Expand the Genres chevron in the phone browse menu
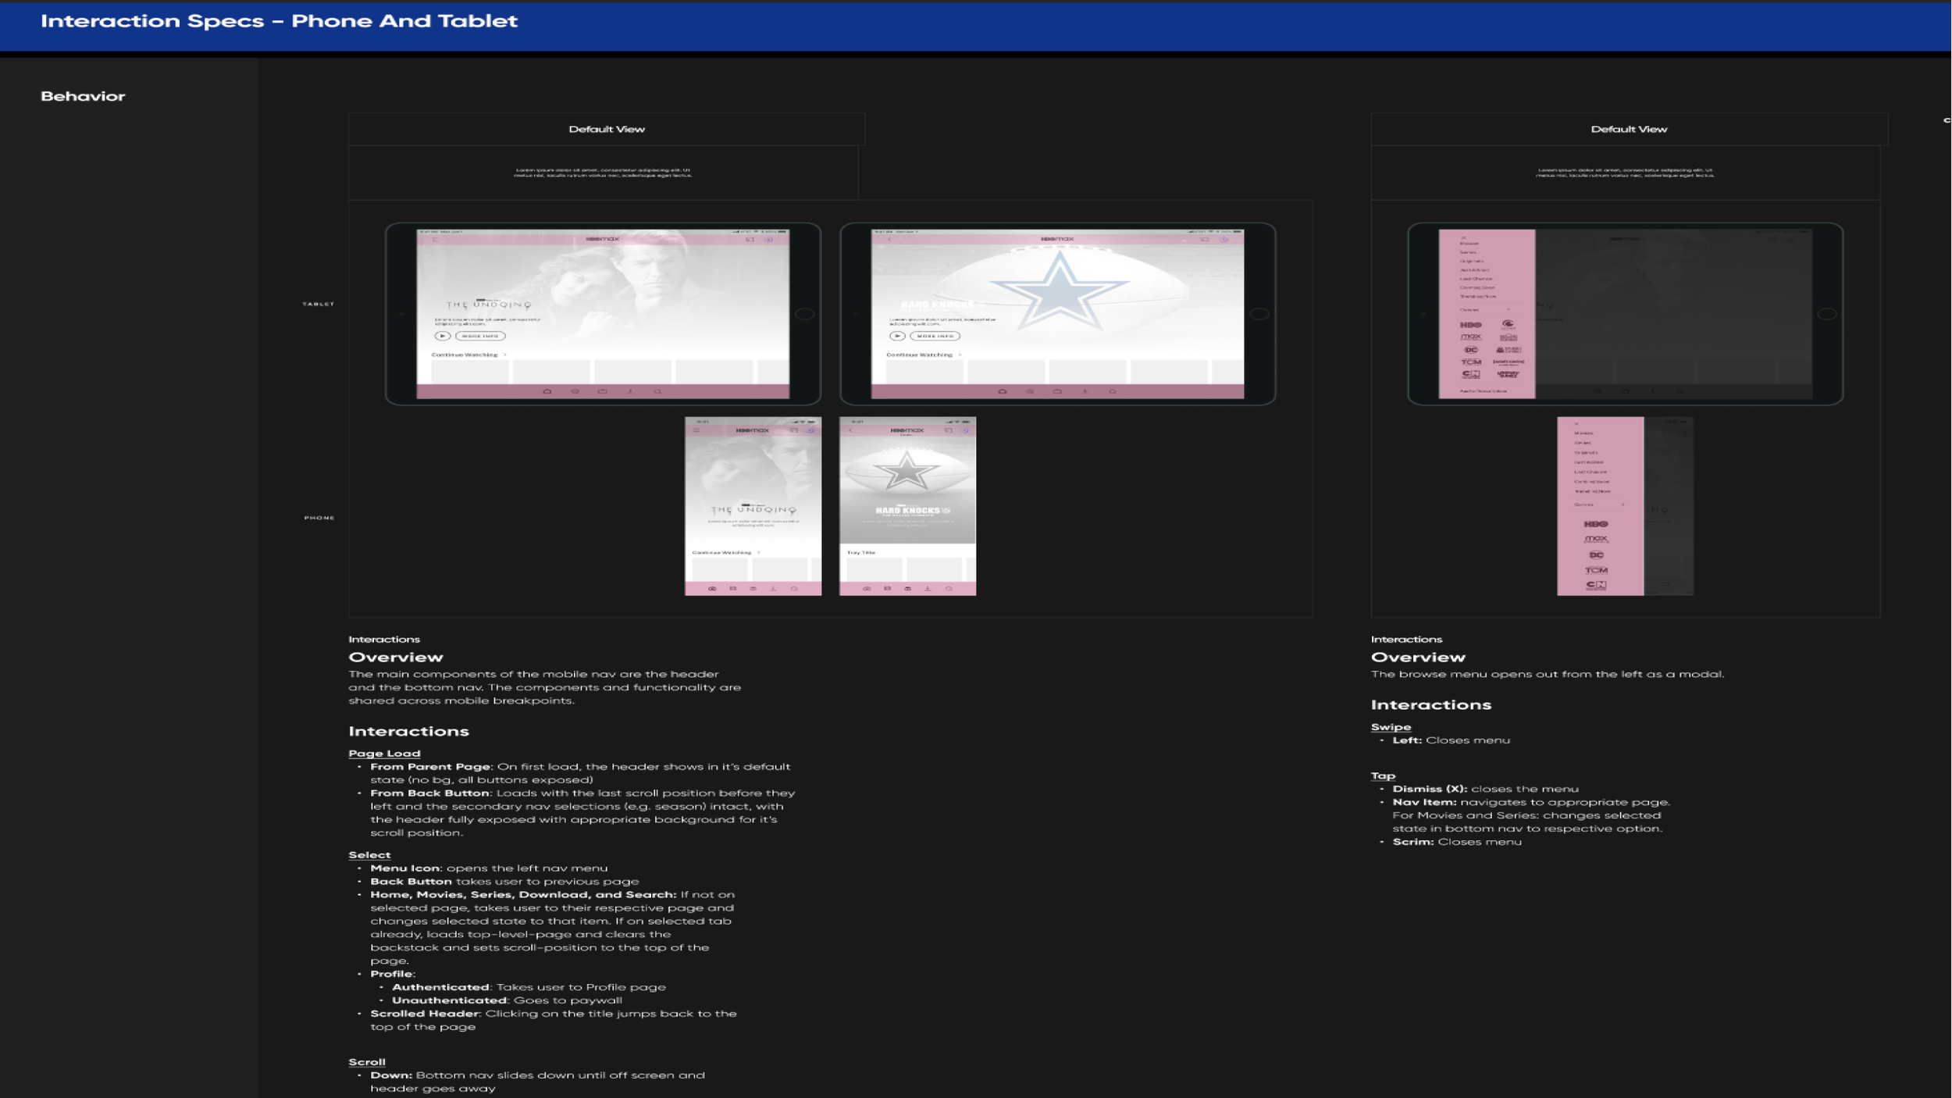 [1623, 504]
